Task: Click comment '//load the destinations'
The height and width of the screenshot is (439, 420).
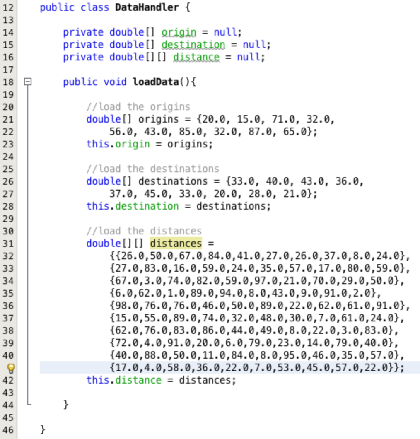Action: click(x=152, y=169)
